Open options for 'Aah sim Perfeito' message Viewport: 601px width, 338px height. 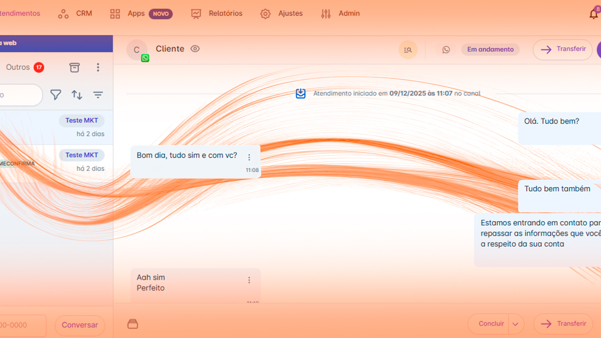point(249,280)
